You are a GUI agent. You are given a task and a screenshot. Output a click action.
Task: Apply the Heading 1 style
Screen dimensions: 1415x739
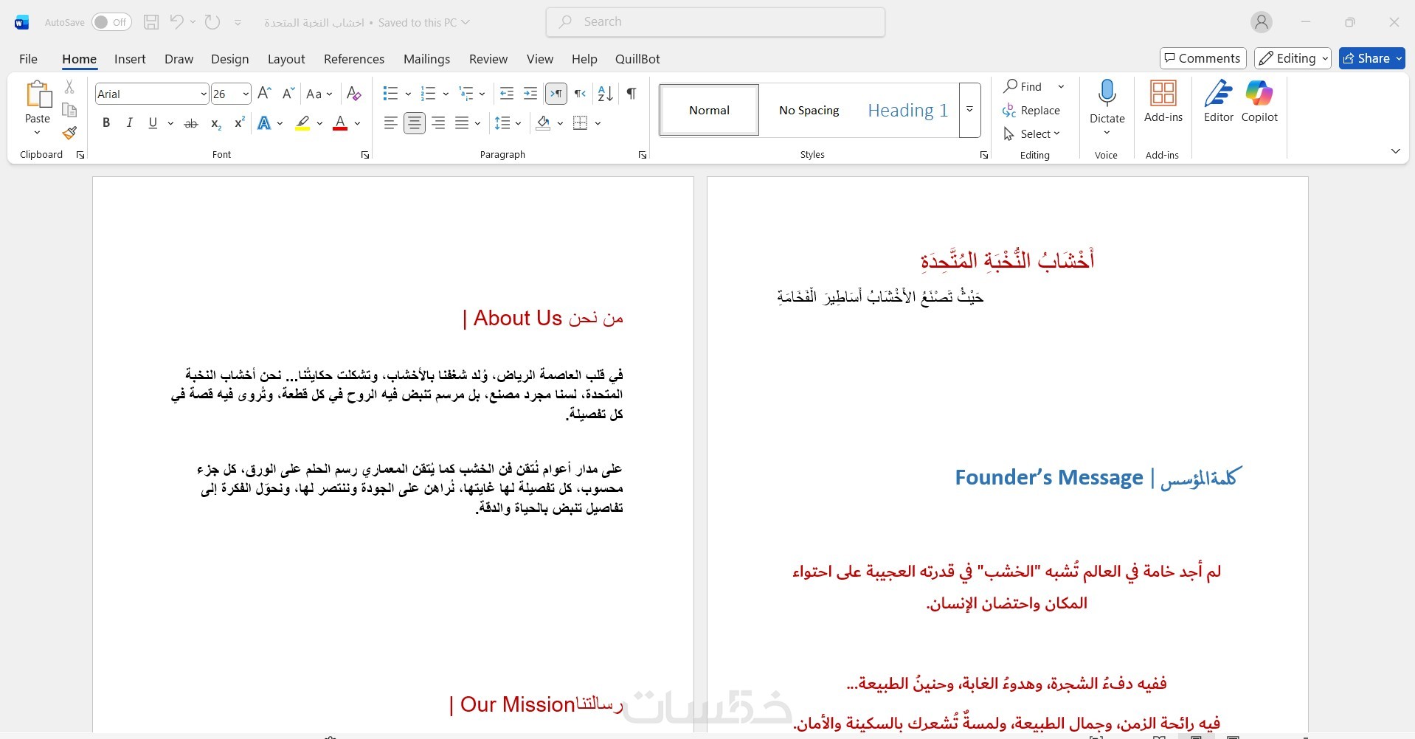907,110
